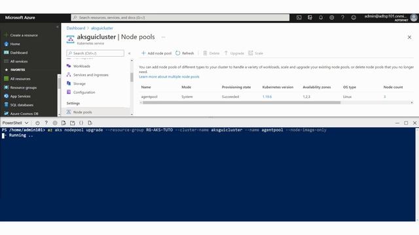Click upload/download files icon in Cloud Shell

(64, 123)
